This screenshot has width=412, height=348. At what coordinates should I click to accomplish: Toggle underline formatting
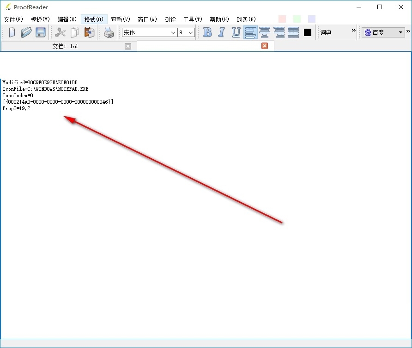click(236, 32)
